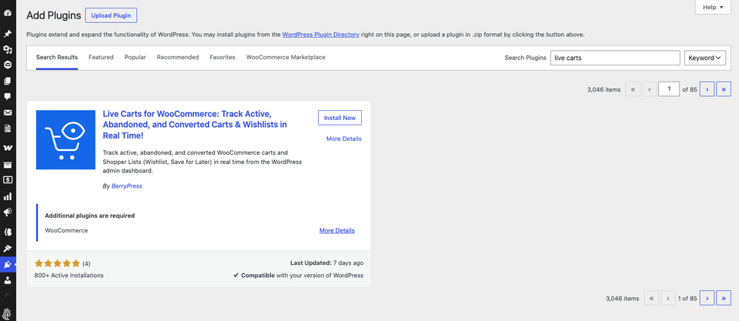Open Payments dollar sign icon

(x=8, y=180)
